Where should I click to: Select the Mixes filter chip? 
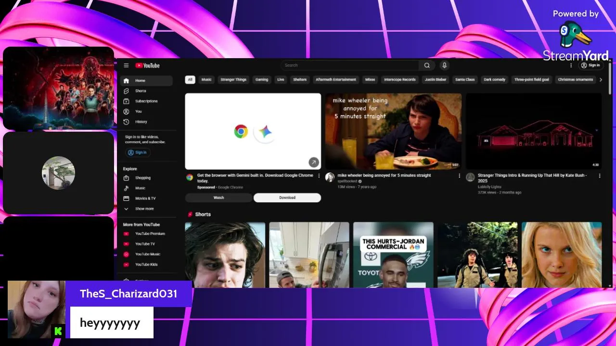click(370, 80)
